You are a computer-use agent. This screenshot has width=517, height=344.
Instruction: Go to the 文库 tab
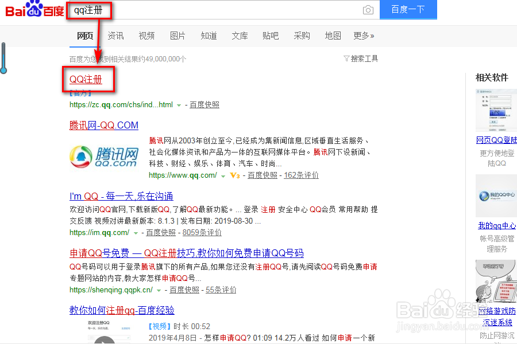click(240, 36)
